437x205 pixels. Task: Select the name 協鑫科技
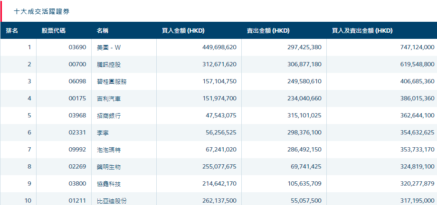coord(109,184)
